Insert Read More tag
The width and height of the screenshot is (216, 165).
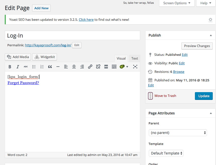coord(106,67)
